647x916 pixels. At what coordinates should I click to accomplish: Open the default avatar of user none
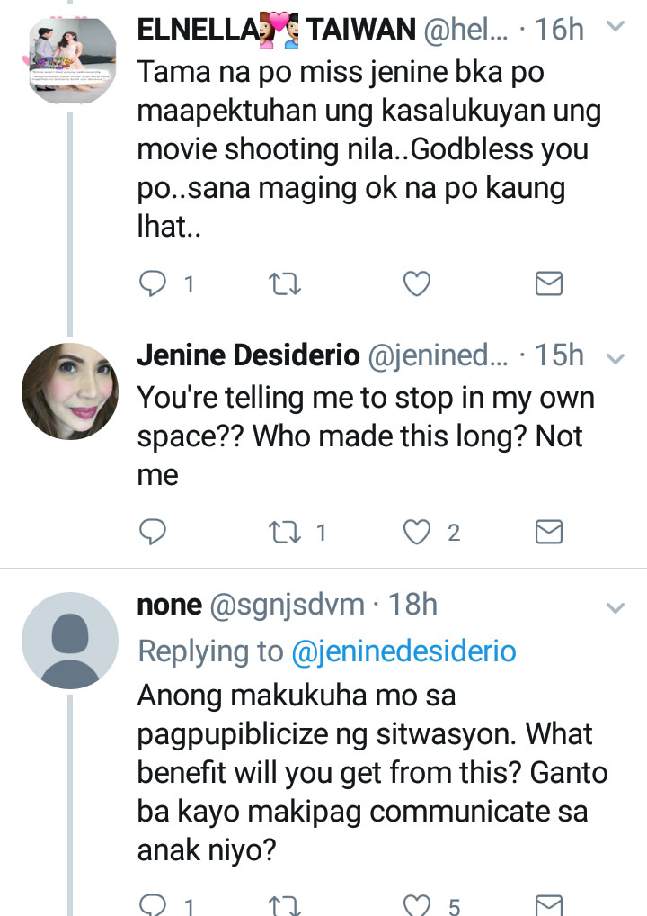pos(69,641)
